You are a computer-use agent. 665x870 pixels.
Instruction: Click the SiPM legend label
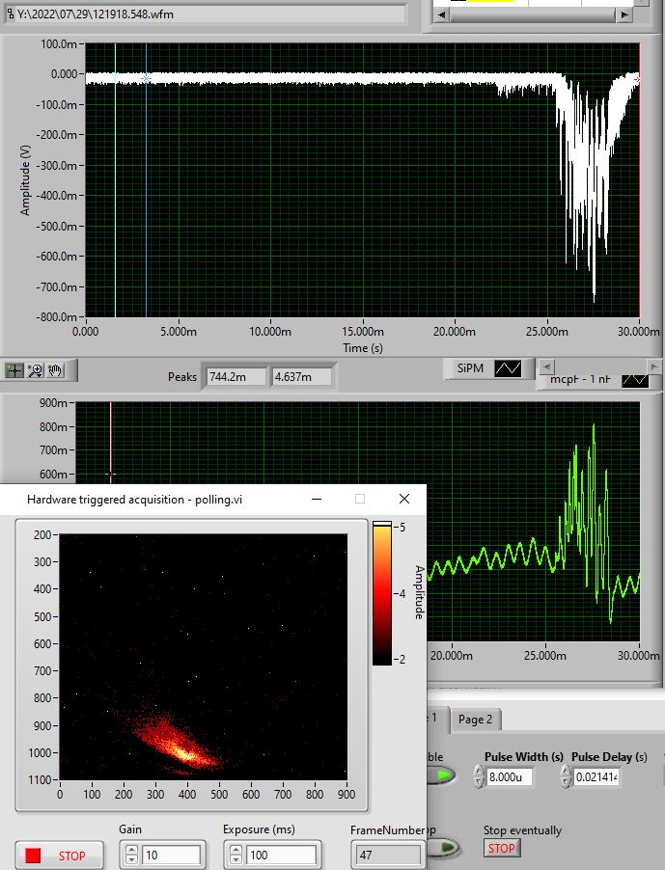click(x=470, y=368)
